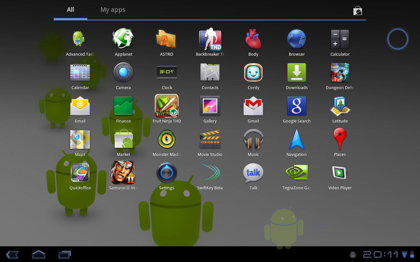Open the Gmail app

253,106
